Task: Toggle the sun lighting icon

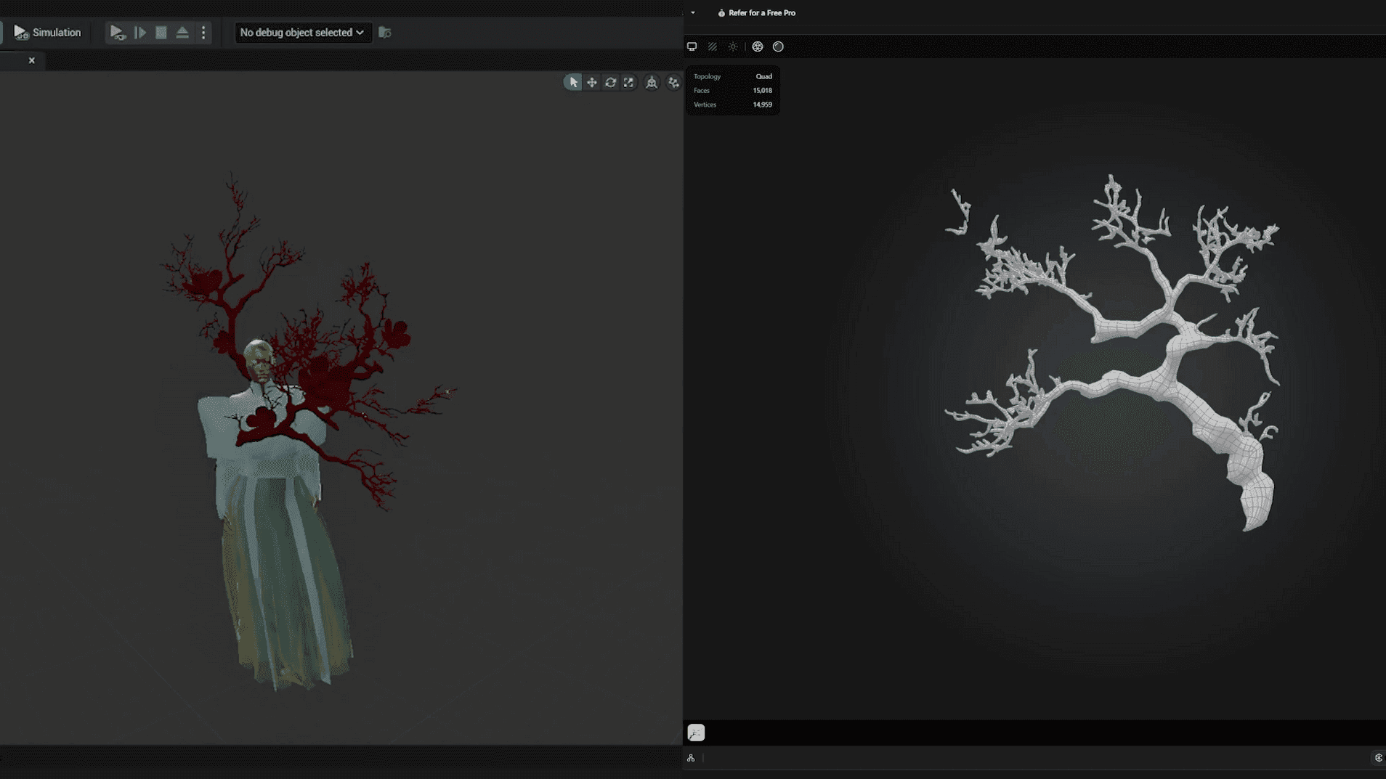Action: pyautogui.click(x=733, y=46)
